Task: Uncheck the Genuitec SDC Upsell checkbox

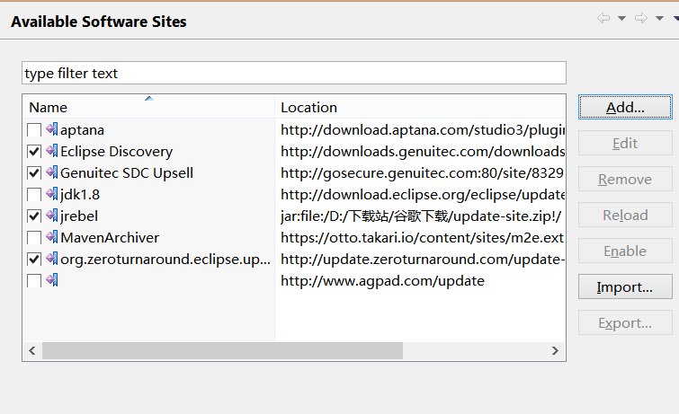Action: tap(34, 173)
